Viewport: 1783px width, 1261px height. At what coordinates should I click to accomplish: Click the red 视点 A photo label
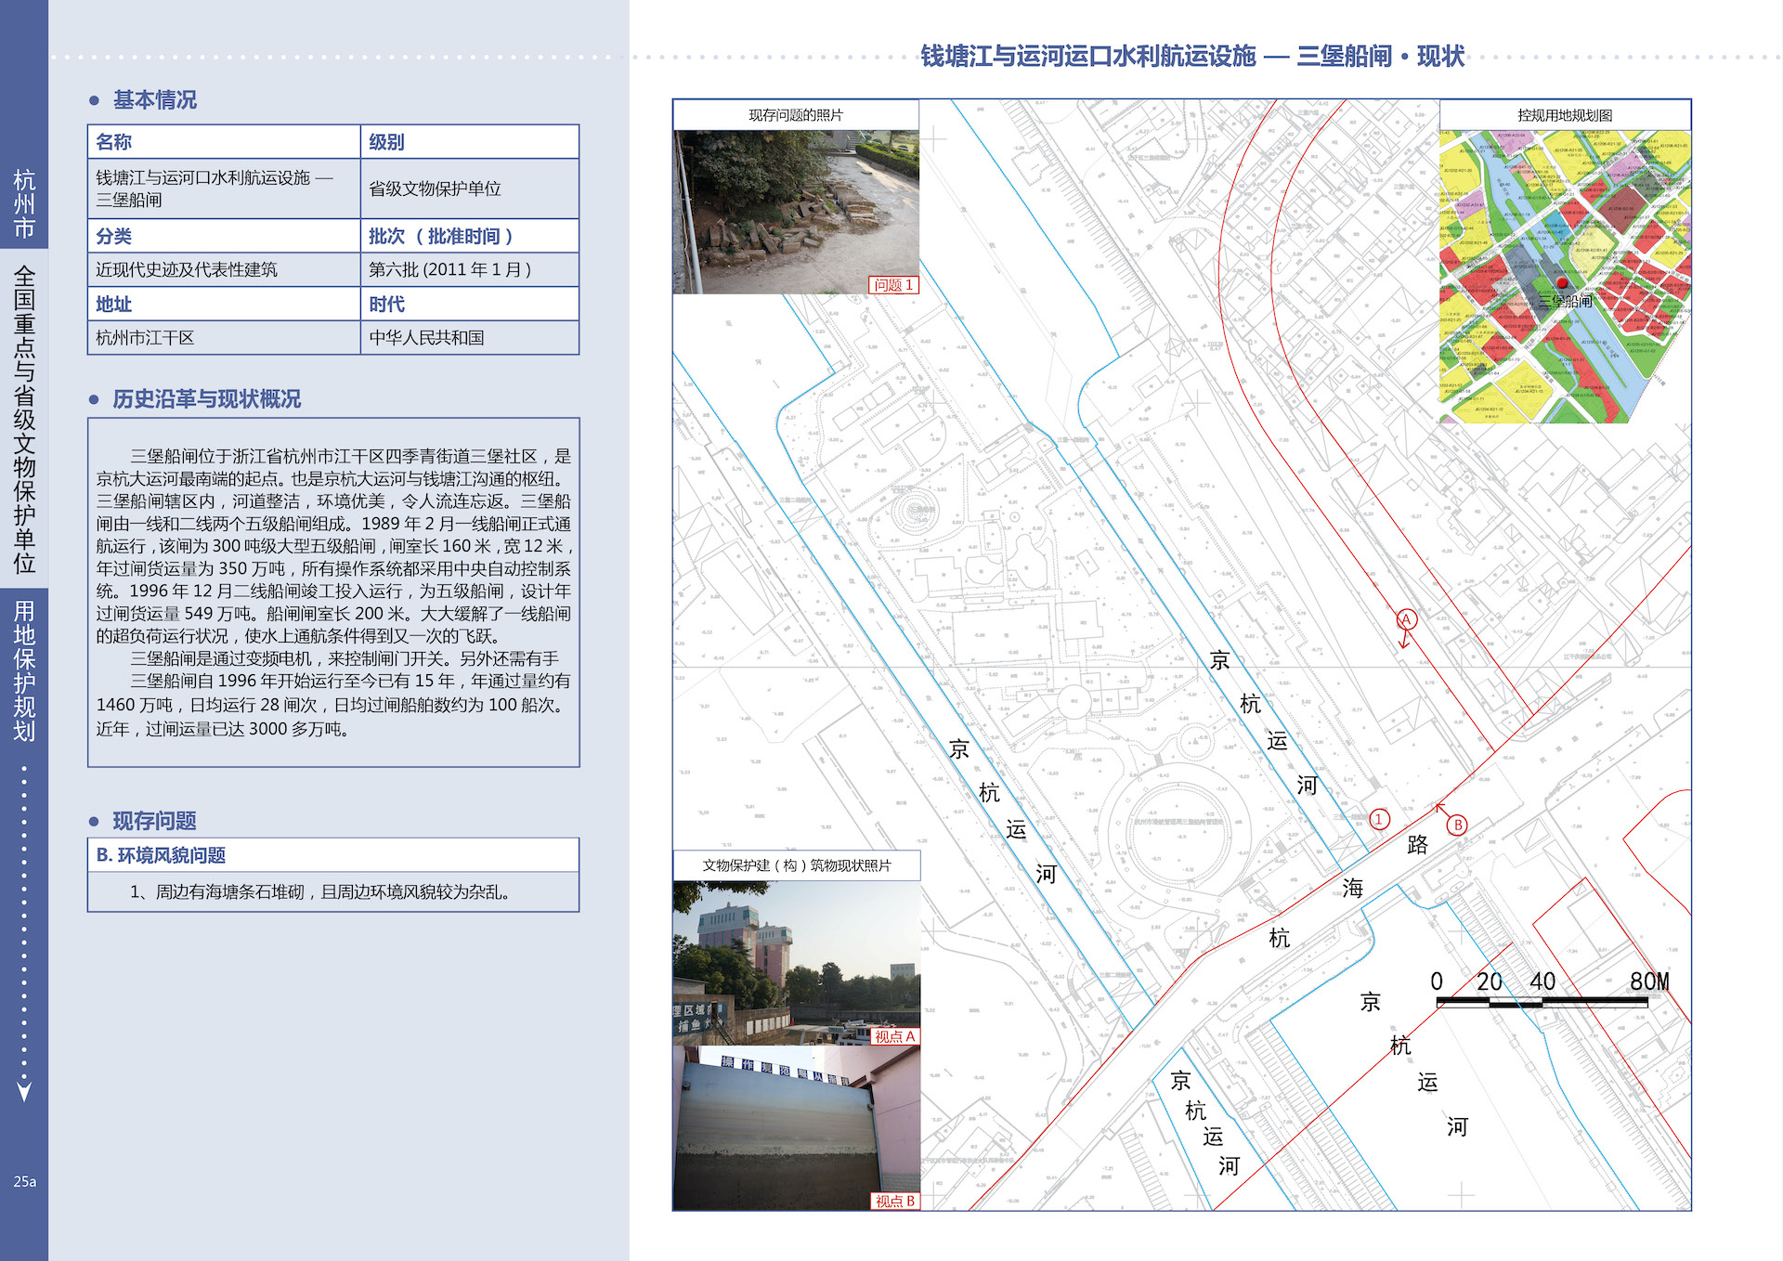coord(894,1036)
